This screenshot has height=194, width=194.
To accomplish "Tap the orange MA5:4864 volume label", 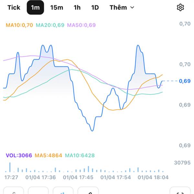I will 49,156.
